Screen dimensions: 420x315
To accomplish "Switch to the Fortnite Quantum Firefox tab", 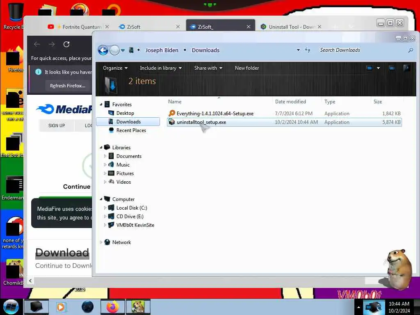I will tap(78, 27).
